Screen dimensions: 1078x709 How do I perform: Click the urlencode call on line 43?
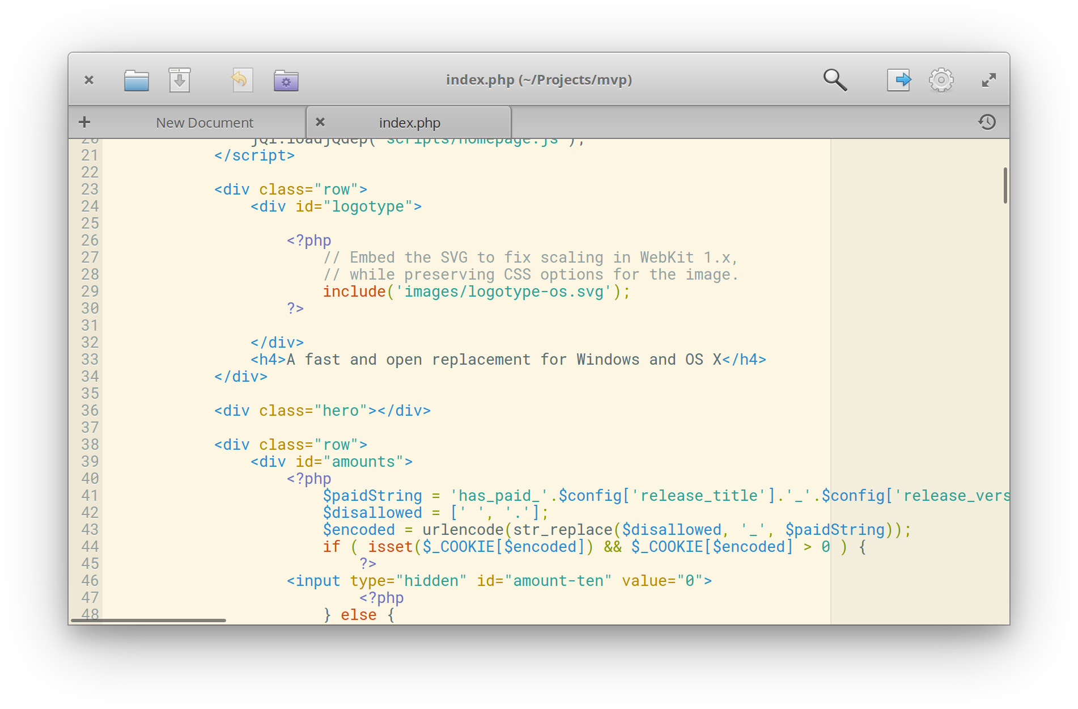[x=463, y=530]
